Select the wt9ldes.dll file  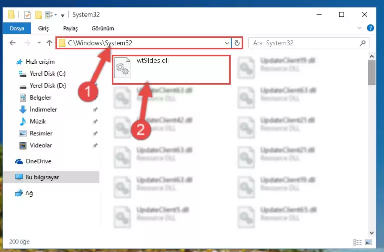(x=171, y=70)
